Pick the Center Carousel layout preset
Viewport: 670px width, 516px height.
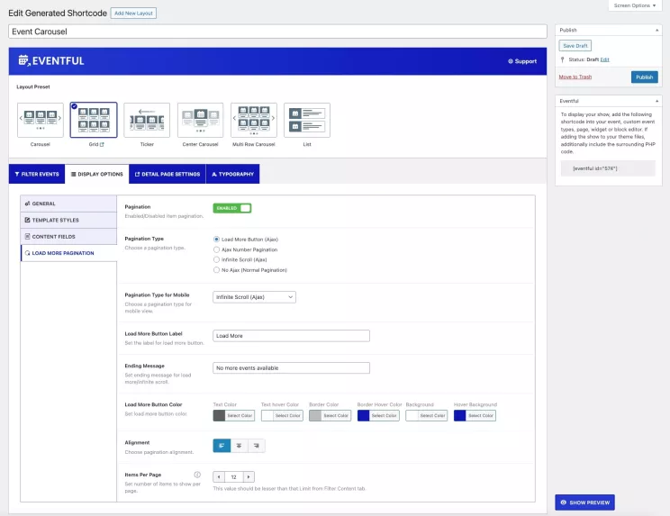[x=200, y=120]
